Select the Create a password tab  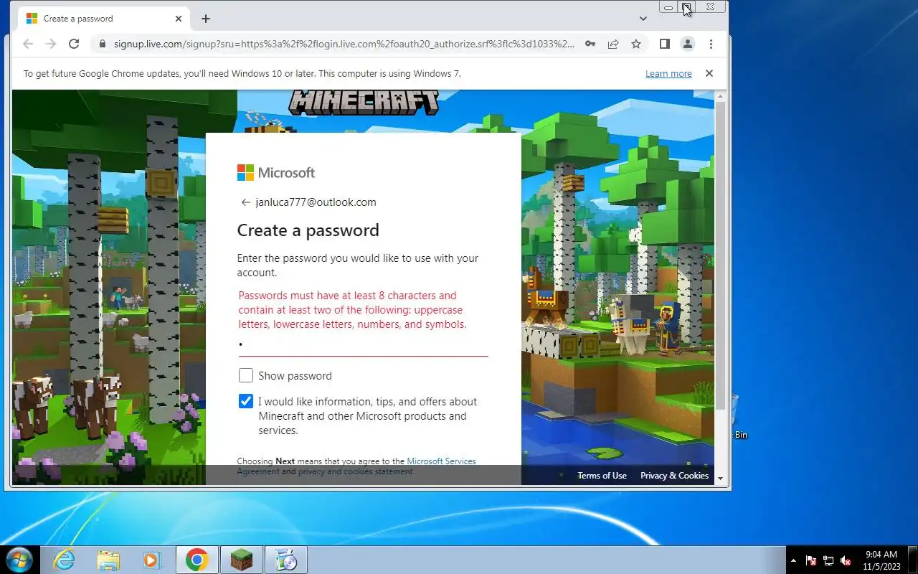pyautogui.click(x=103, y=19)
